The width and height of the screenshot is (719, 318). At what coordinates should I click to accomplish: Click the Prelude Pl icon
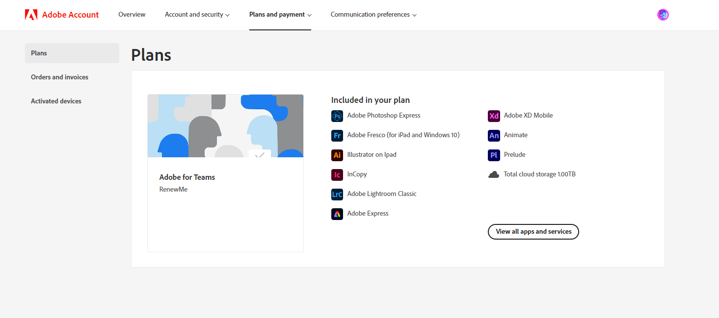point(494,155)
